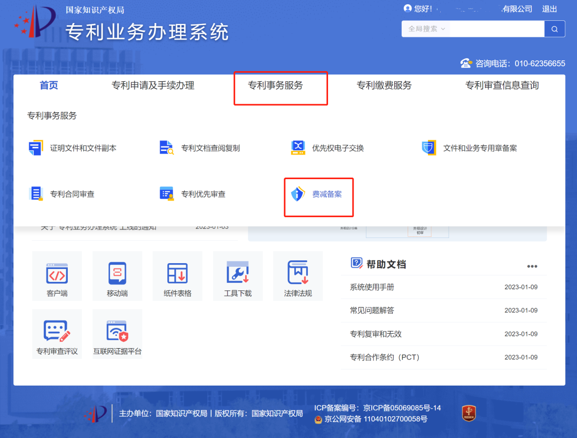This screenshot has width=577, height=438.
Task: Open the 专利审查评议 tile
Action: pyautogui.click(x=57, y=334)
